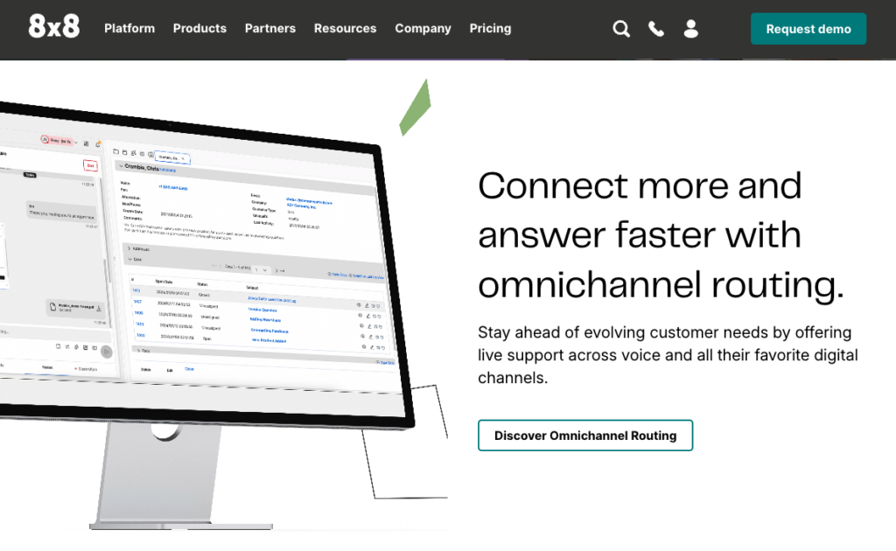This screenshot has width=896, height=551.
Task: Click the phone contact icon
Action: point(656,29)
